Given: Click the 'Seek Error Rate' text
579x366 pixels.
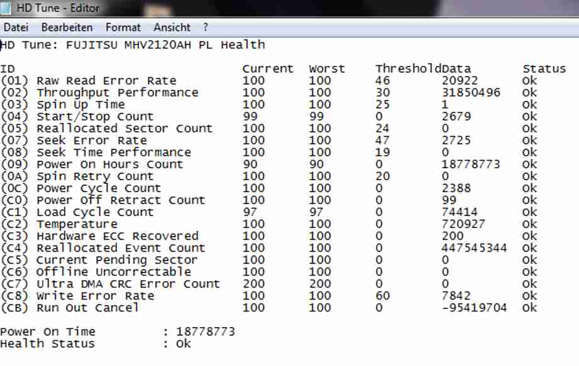Looking at the screenshot, I should [92, 141].
